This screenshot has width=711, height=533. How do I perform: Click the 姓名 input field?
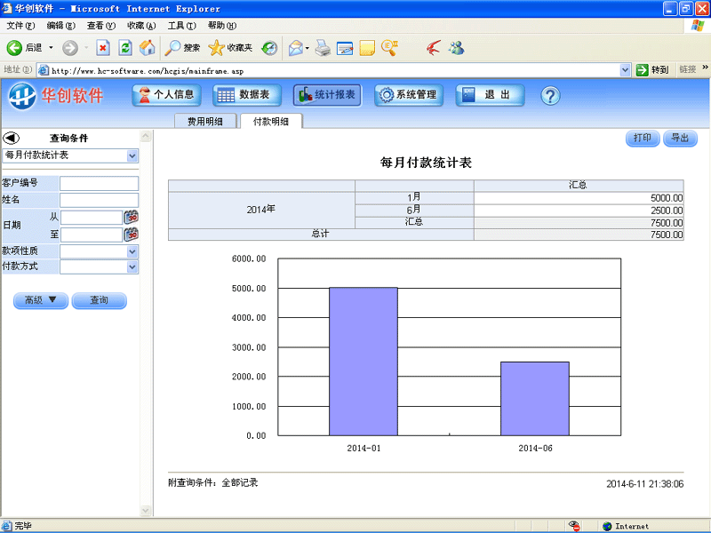click(x=99, y=200)
